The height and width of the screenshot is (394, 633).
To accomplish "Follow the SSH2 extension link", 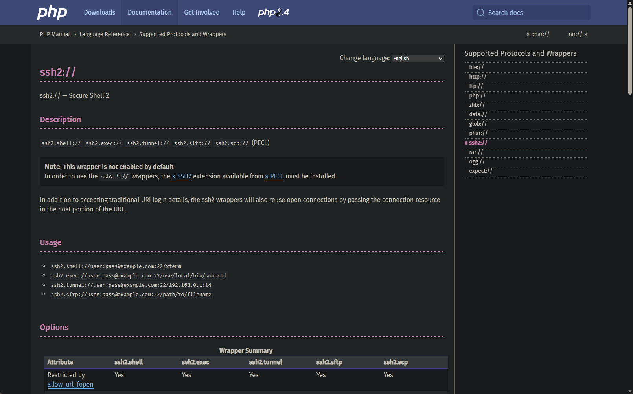I will pos(182,176).
